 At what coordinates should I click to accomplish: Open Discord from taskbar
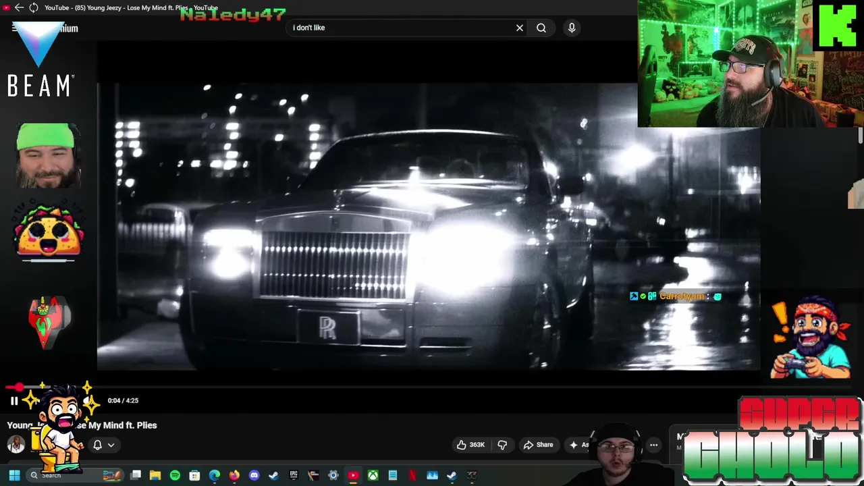pos(254,475)
